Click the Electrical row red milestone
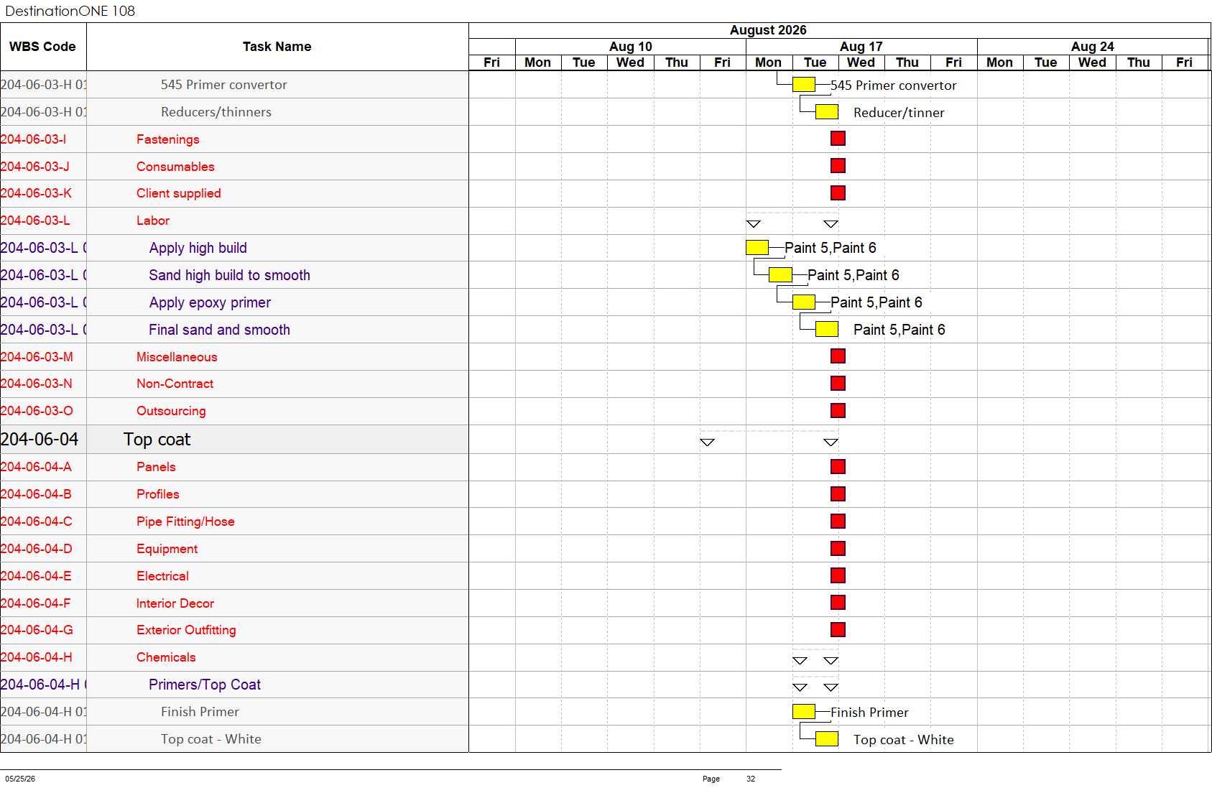 coord(838,576)
